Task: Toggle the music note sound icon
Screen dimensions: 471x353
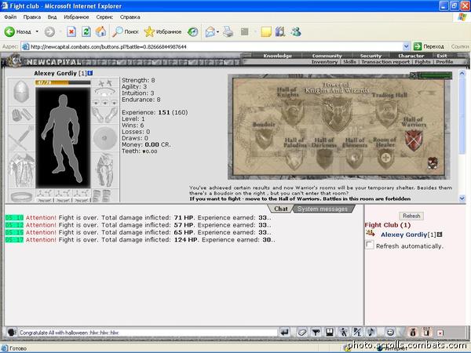Action: tap(371, 333)
